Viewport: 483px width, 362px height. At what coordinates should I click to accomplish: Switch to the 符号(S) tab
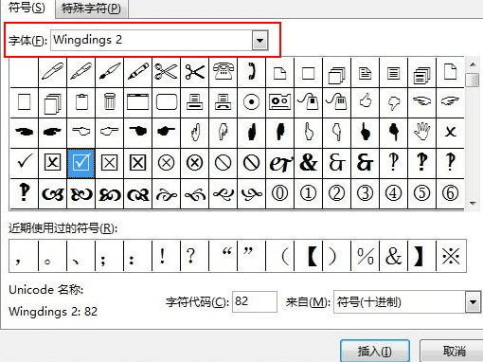tap(27, 8)
